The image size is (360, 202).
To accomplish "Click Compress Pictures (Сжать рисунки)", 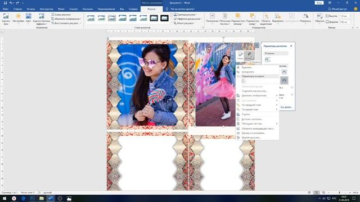I will (61, 15).
